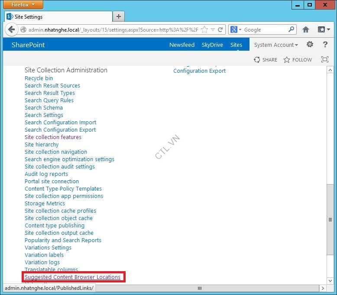Open Configuration Export link in right column
The image size is (337, 295).
199,71
